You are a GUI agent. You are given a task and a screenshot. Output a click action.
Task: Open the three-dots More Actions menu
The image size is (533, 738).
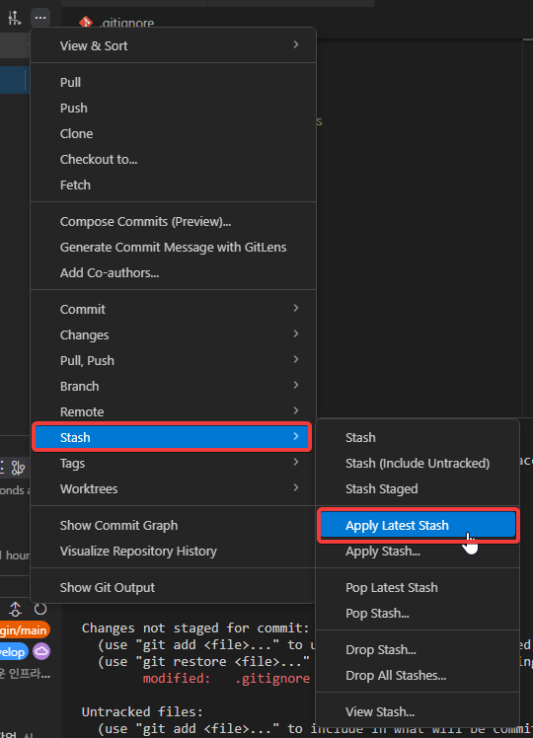coord(40,18)
